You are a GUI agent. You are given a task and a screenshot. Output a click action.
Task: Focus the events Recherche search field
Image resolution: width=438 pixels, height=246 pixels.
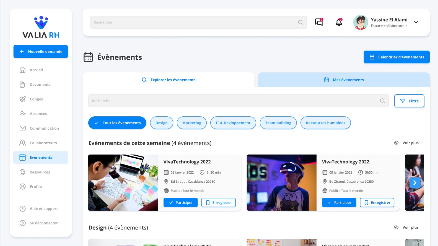(239, 101)
